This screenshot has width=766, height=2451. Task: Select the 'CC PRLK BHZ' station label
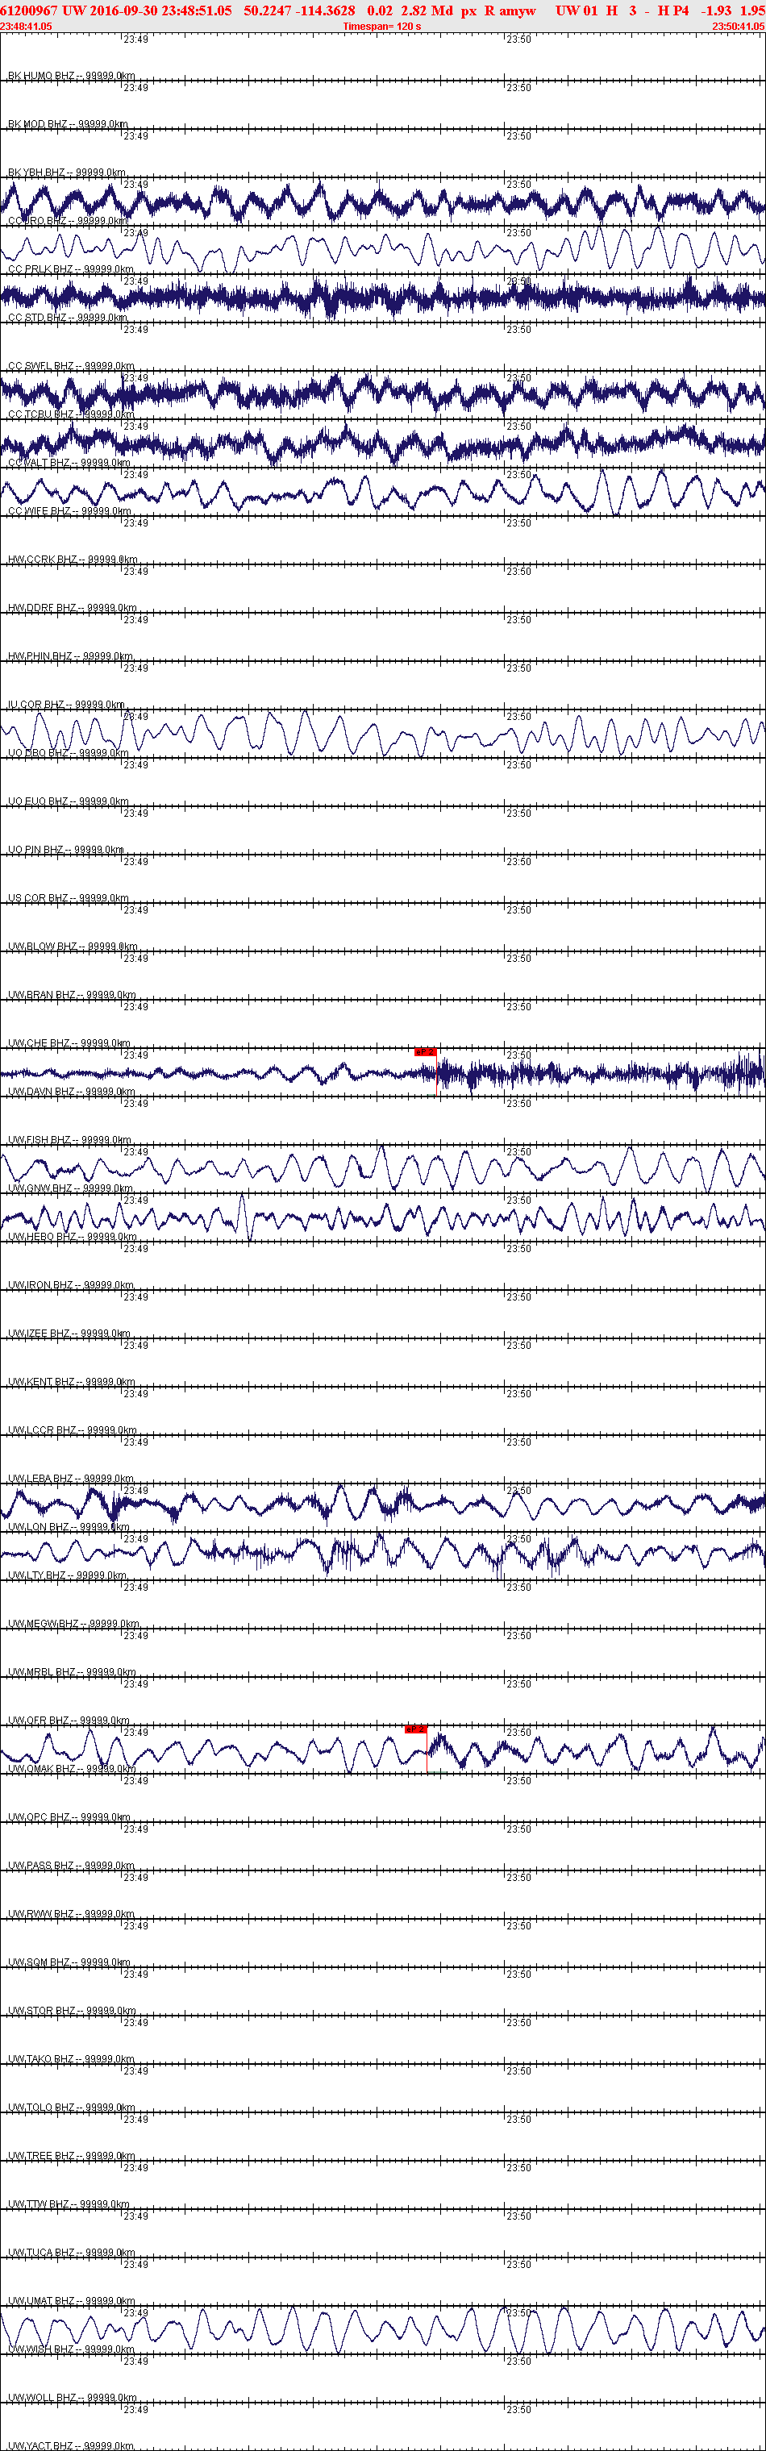point(70,269)
